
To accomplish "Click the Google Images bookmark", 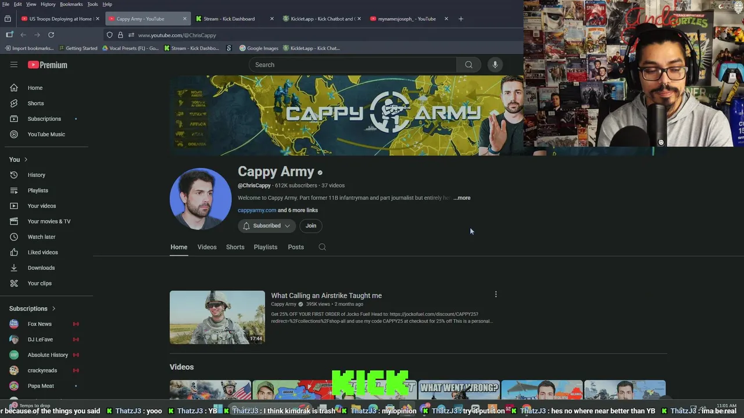I will pyautogui.click(x=258, y=48).
